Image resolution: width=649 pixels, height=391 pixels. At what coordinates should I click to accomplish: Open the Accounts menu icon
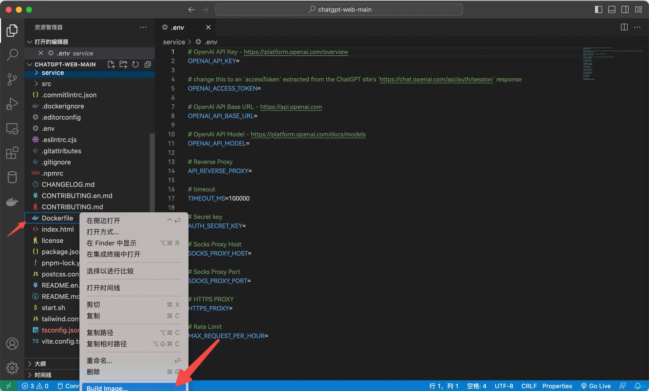tap(12, 343)
